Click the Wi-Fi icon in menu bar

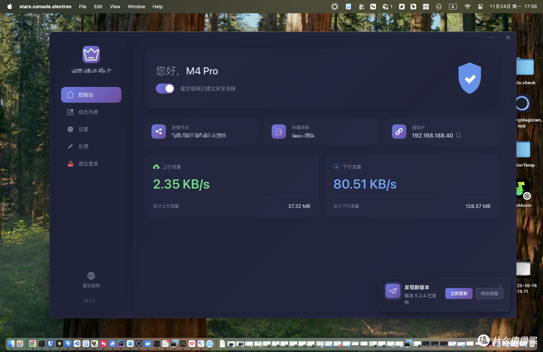coord(468,7)
